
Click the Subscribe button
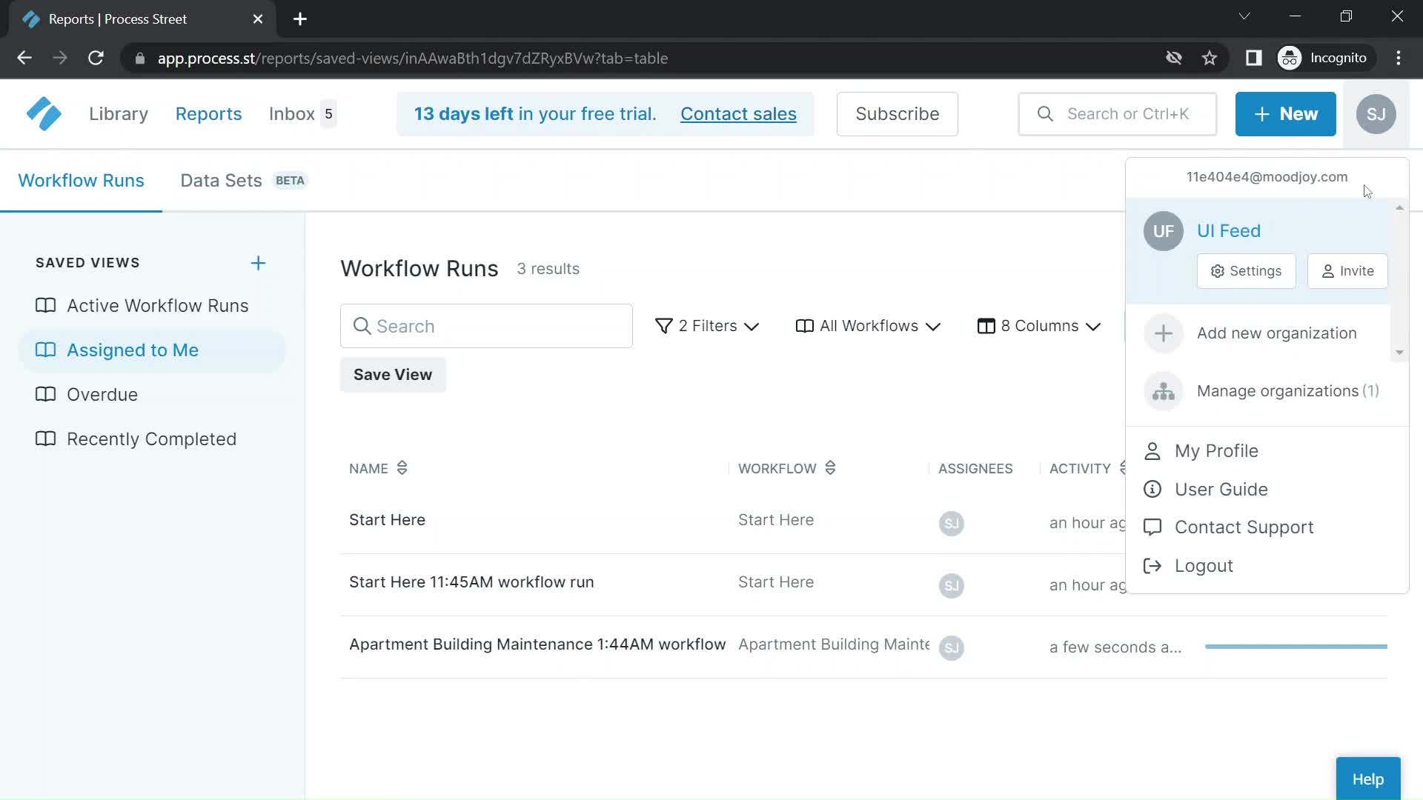(x=898, y=113)
